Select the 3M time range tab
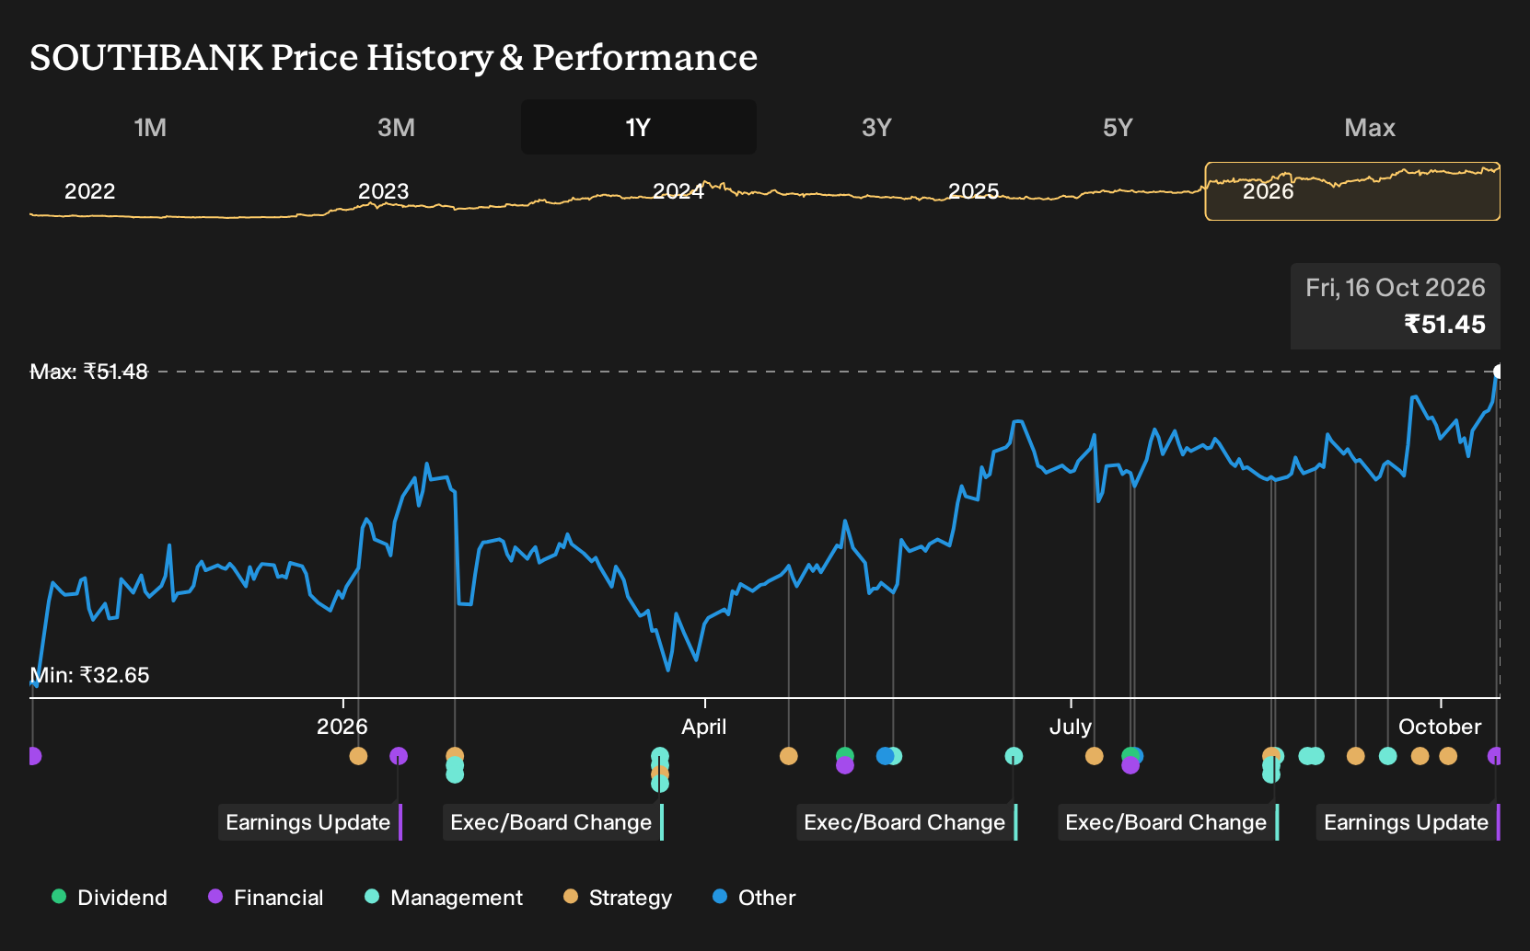Viewport: 1530px width, 951px height. (x=396, y=127)
